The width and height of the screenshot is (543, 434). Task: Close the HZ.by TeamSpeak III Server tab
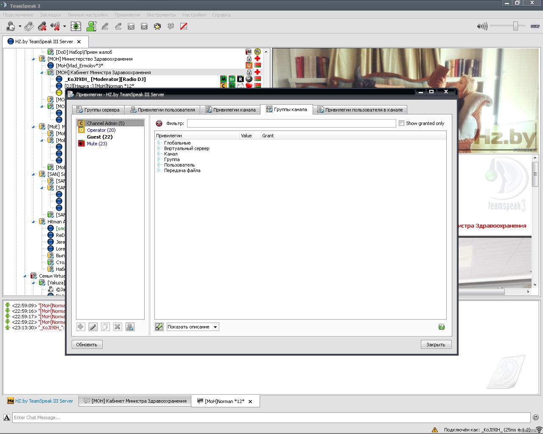(79, 42)
